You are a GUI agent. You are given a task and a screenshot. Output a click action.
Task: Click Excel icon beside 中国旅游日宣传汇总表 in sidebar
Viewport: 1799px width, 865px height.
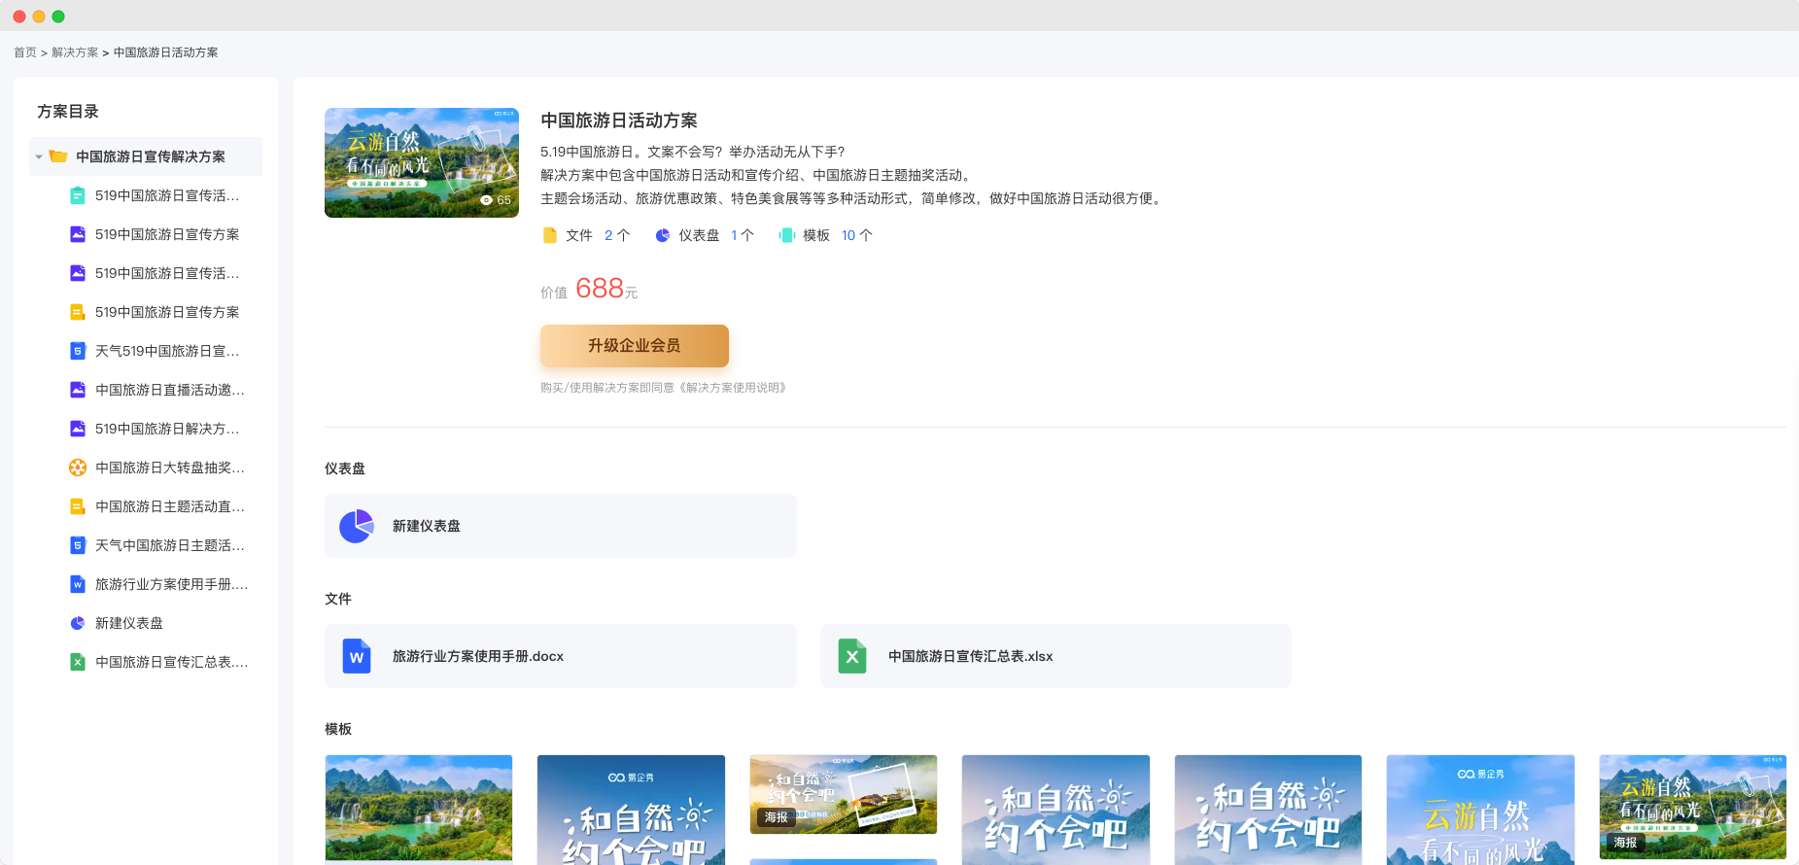[78, 662]
